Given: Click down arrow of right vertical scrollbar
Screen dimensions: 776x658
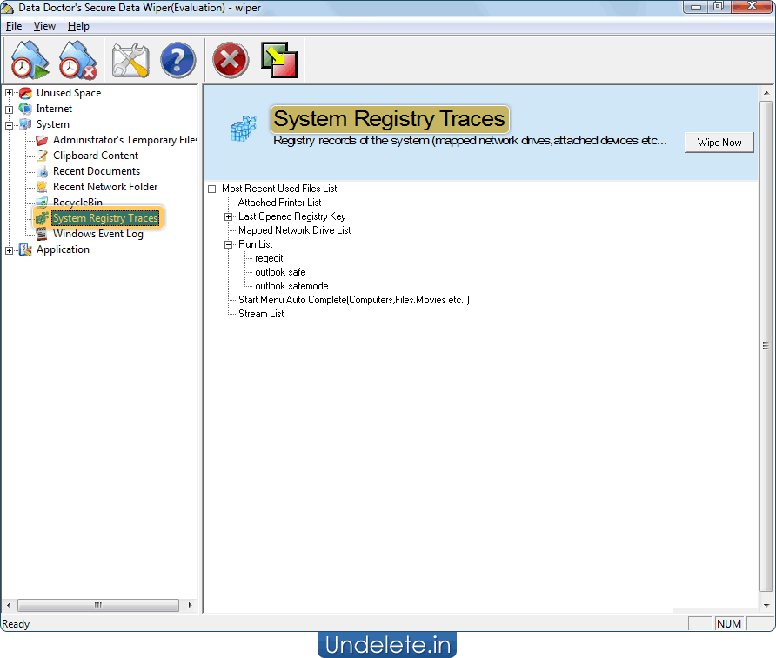Looking at the screenshot, I should point(766,605).
